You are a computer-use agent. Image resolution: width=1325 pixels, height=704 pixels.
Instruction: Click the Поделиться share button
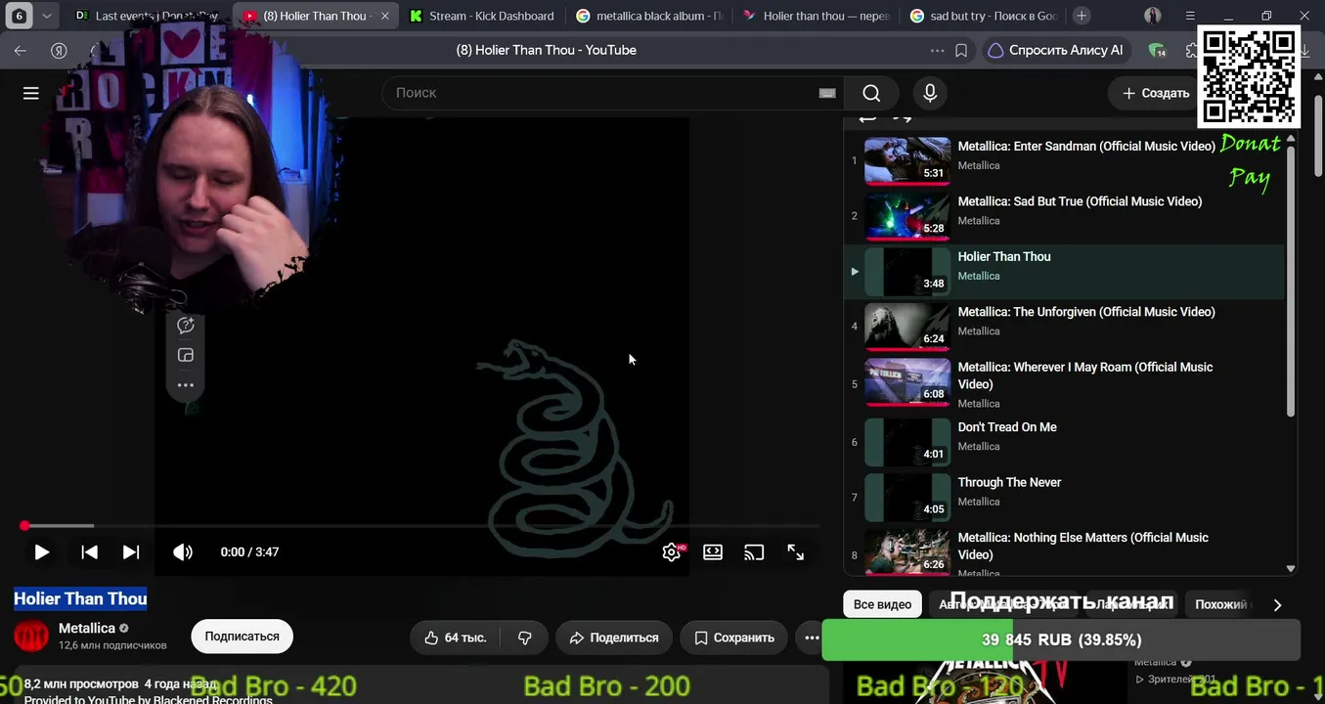(614, 638)
